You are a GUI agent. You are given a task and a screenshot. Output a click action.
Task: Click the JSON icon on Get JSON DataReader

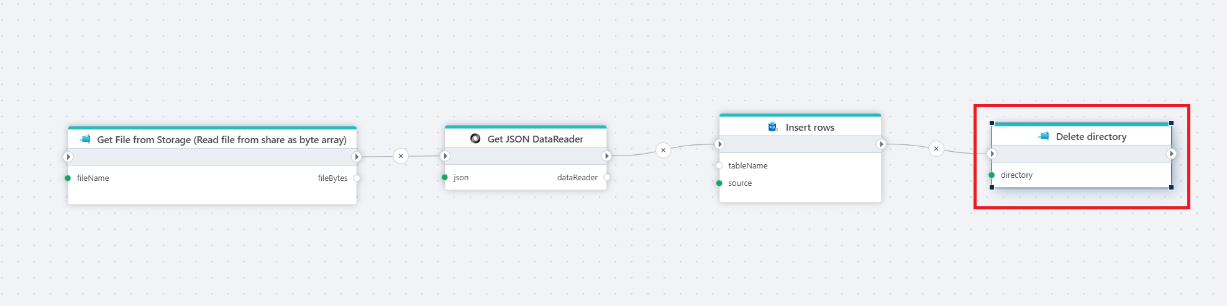(475, 139)
